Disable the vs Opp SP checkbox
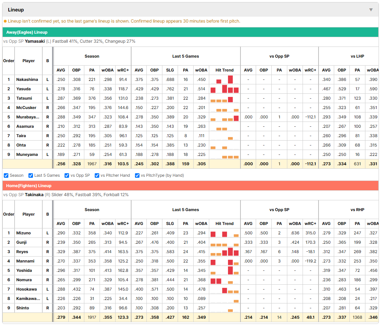Viewport: 381px width, 326px height. coord(67,176)
